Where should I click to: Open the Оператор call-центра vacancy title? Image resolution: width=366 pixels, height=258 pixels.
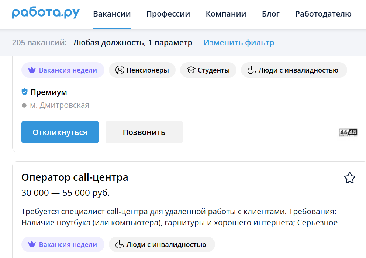pyautogui.click(x=75, y=177)
